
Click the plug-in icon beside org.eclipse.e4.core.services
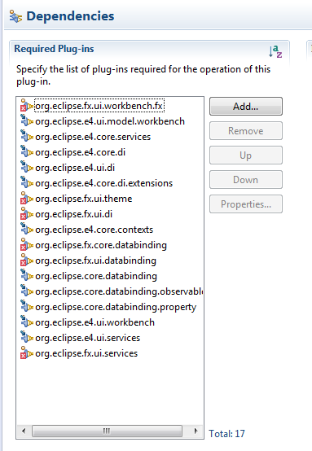tap(27, 137)
